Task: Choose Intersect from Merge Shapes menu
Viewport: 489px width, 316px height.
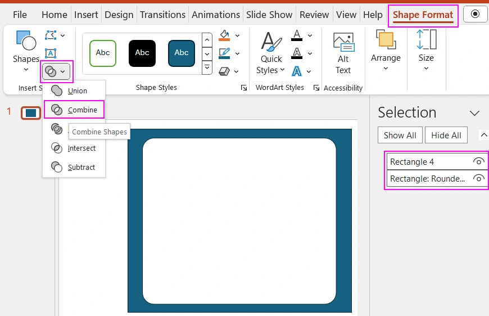Action: [74, 148]
